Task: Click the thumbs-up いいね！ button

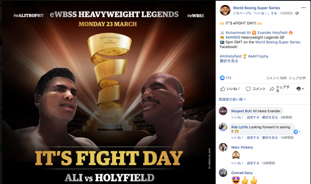Action: pos(230,89)
